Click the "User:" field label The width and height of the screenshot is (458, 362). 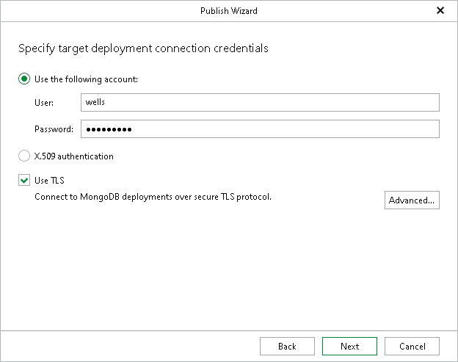[x=44, y=103]
